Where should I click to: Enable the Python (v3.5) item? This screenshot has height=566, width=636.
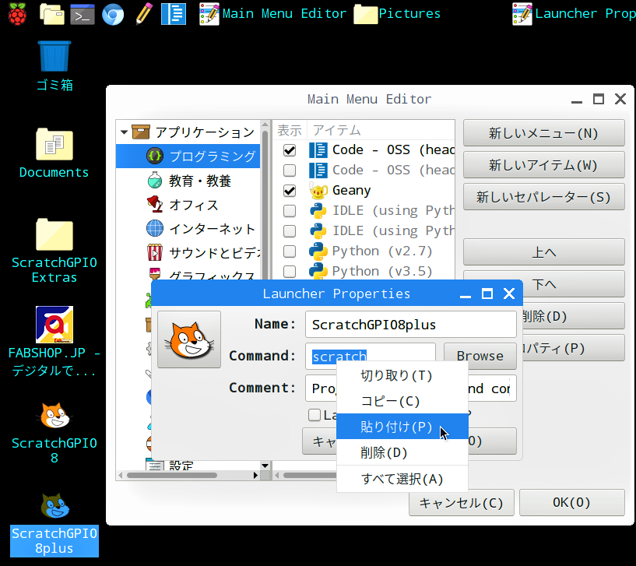[290, 271]
